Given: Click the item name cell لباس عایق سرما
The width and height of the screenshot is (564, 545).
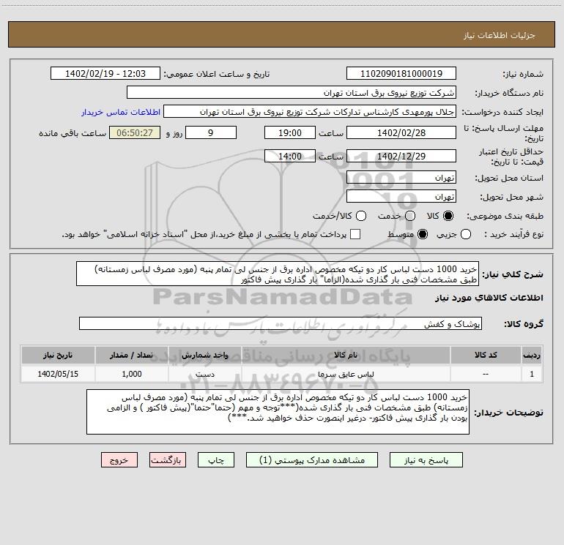Looking at the screenshot, I should click(346, 374).
